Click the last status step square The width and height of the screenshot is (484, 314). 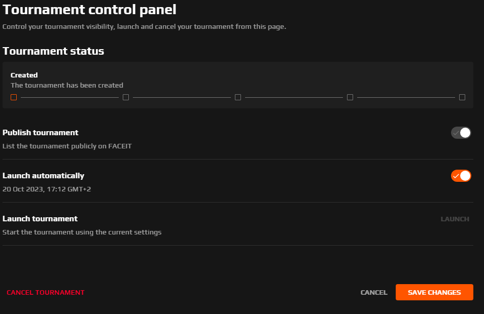[x=462, y=97]
